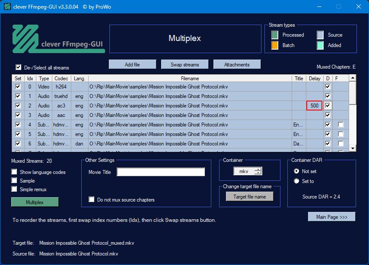Screen dimensions: 369x265
Task: Start muxing with the green Multiplex button
Action: click(35, 202)
